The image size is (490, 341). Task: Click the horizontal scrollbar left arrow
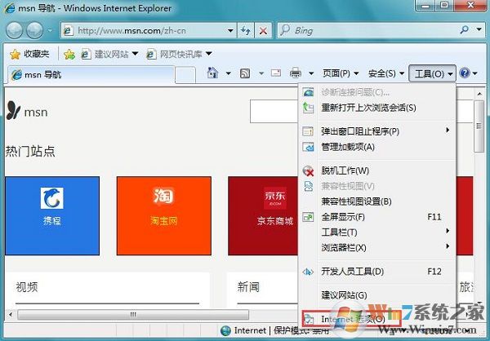[11, 314]
